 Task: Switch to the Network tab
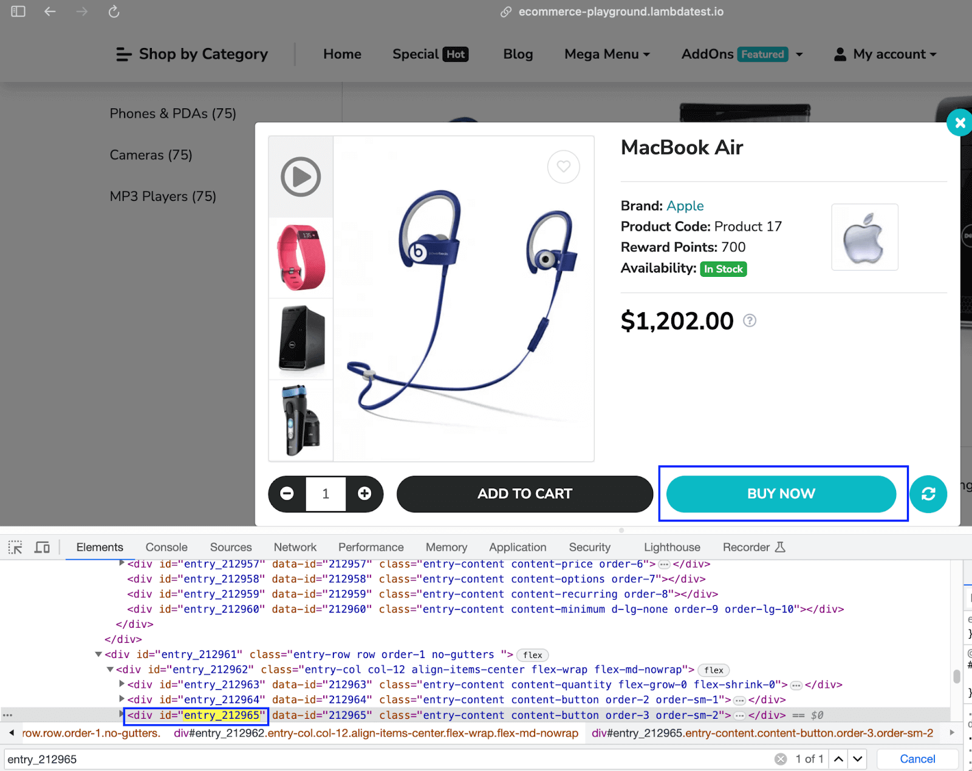click(295, 547)
